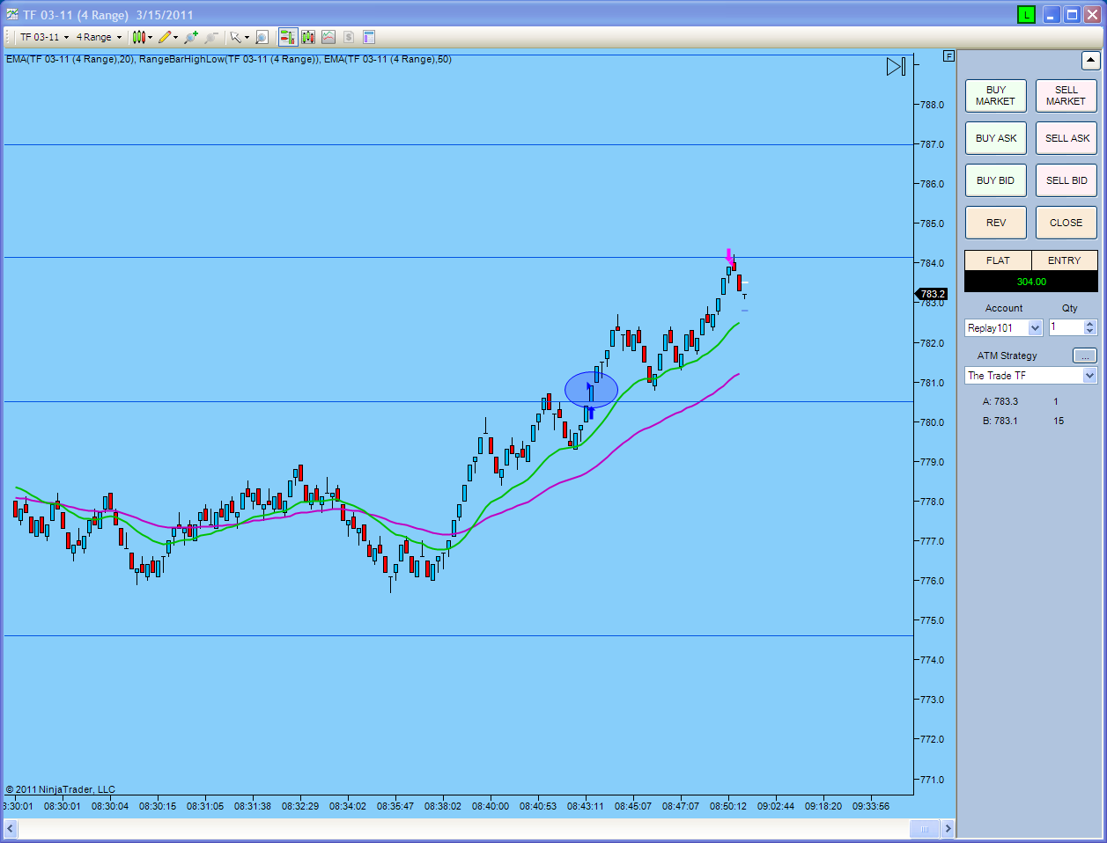Screen dimensions: 1107x843
Task: Open the TF 03-11 instrument dropdown
Action: point(44,37)
